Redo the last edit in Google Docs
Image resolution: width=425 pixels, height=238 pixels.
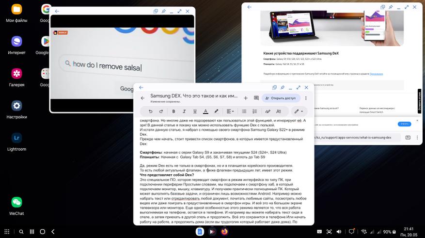tap(161, 112)
